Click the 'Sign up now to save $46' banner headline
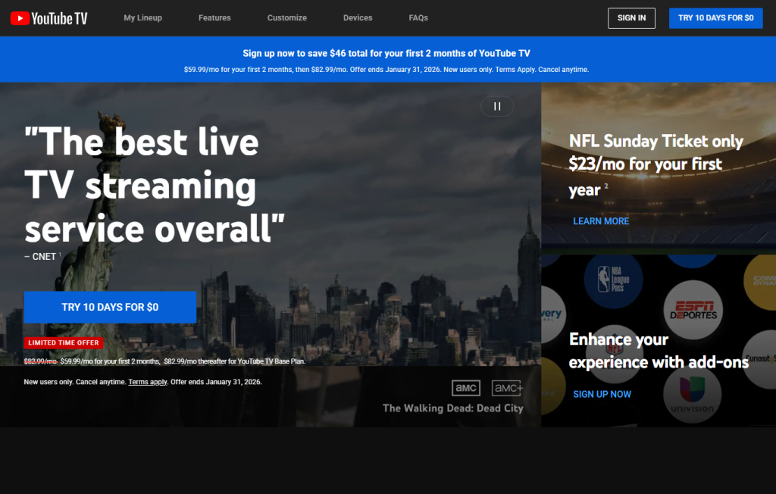Screen dimensions: 776x494 [386, 53]
